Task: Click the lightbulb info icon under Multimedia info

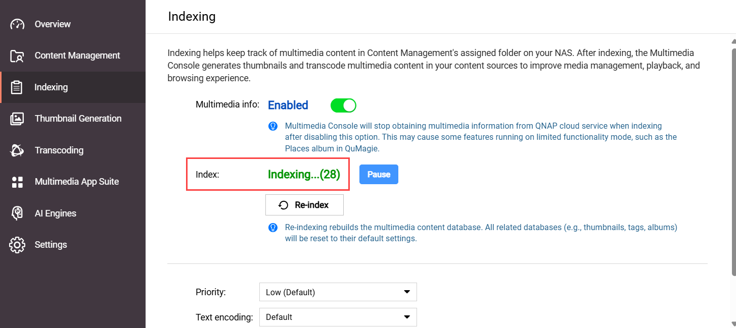Action: tap(273, 126)
